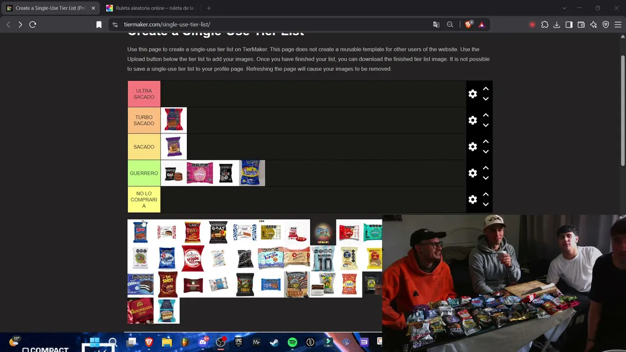The width and height of the screenshot is (626, 352).
Task: Move TURBO SACADO tier down
Action: click(x=486, y=125)
